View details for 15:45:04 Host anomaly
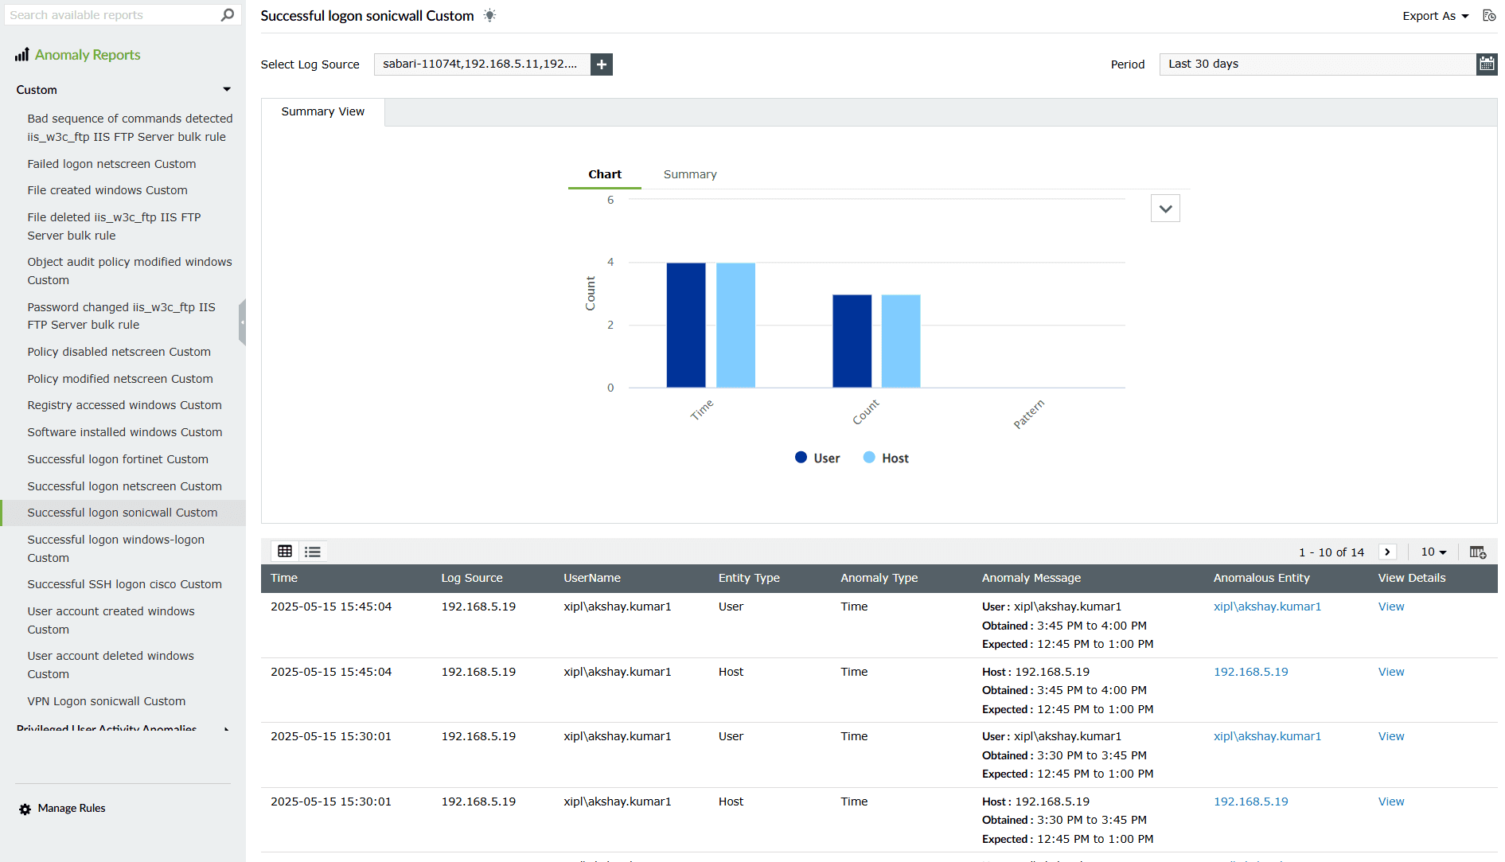 [x=1391, y=672]
